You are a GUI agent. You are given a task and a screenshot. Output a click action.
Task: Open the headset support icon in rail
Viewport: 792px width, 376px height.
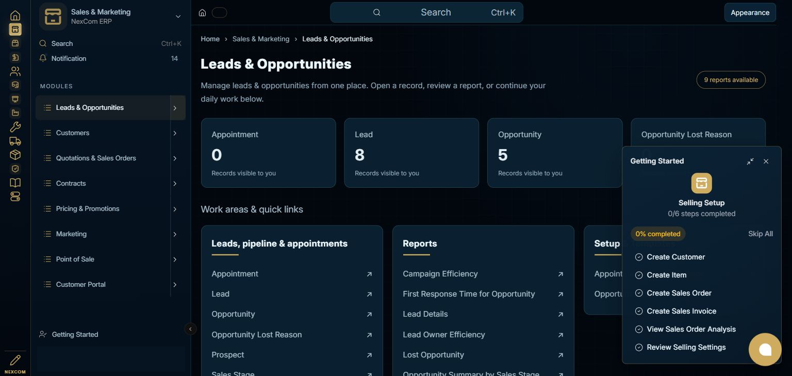click(15, 85)
